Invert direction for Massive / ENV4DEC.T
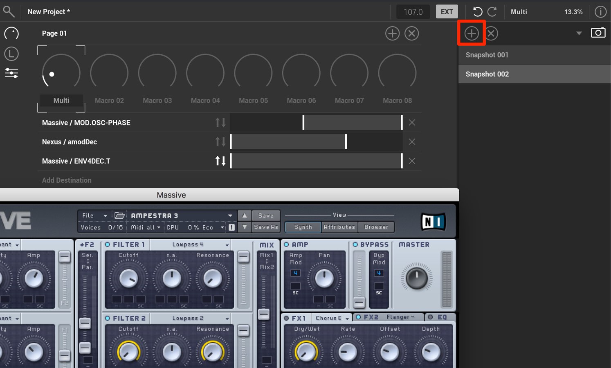611x368 pixels. click(x=220, y=161)
